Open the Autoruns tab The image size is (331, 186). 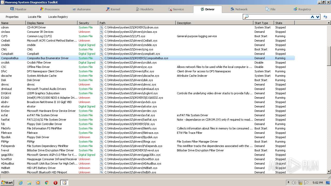click(81, 9)
